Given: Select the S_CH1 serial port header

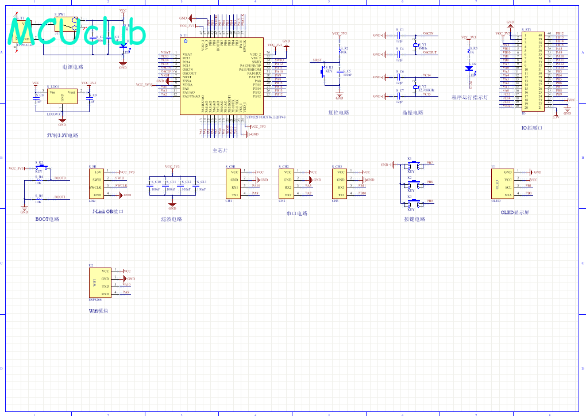Looking at the screenshot, I should (x=233, y=184).
